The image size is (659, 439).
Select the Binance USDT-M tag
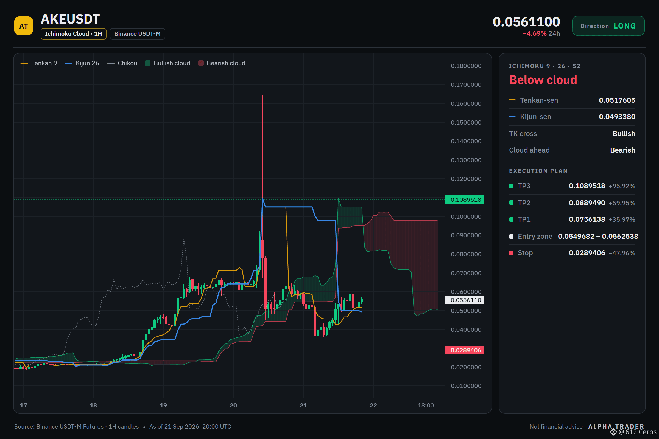pos(137,33)
